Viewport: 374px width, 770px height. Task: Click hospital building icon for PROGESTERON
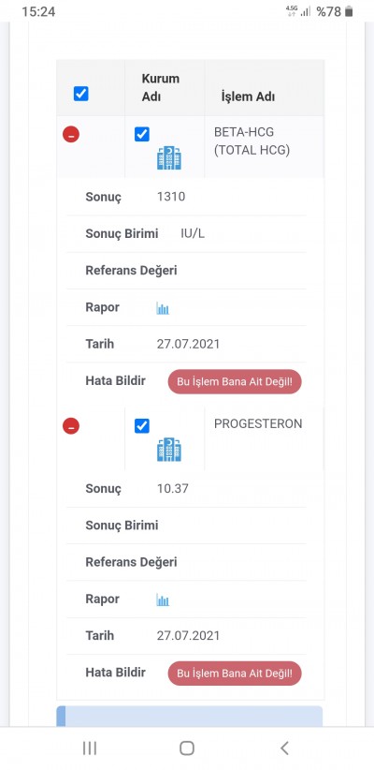tap(169, 450)
